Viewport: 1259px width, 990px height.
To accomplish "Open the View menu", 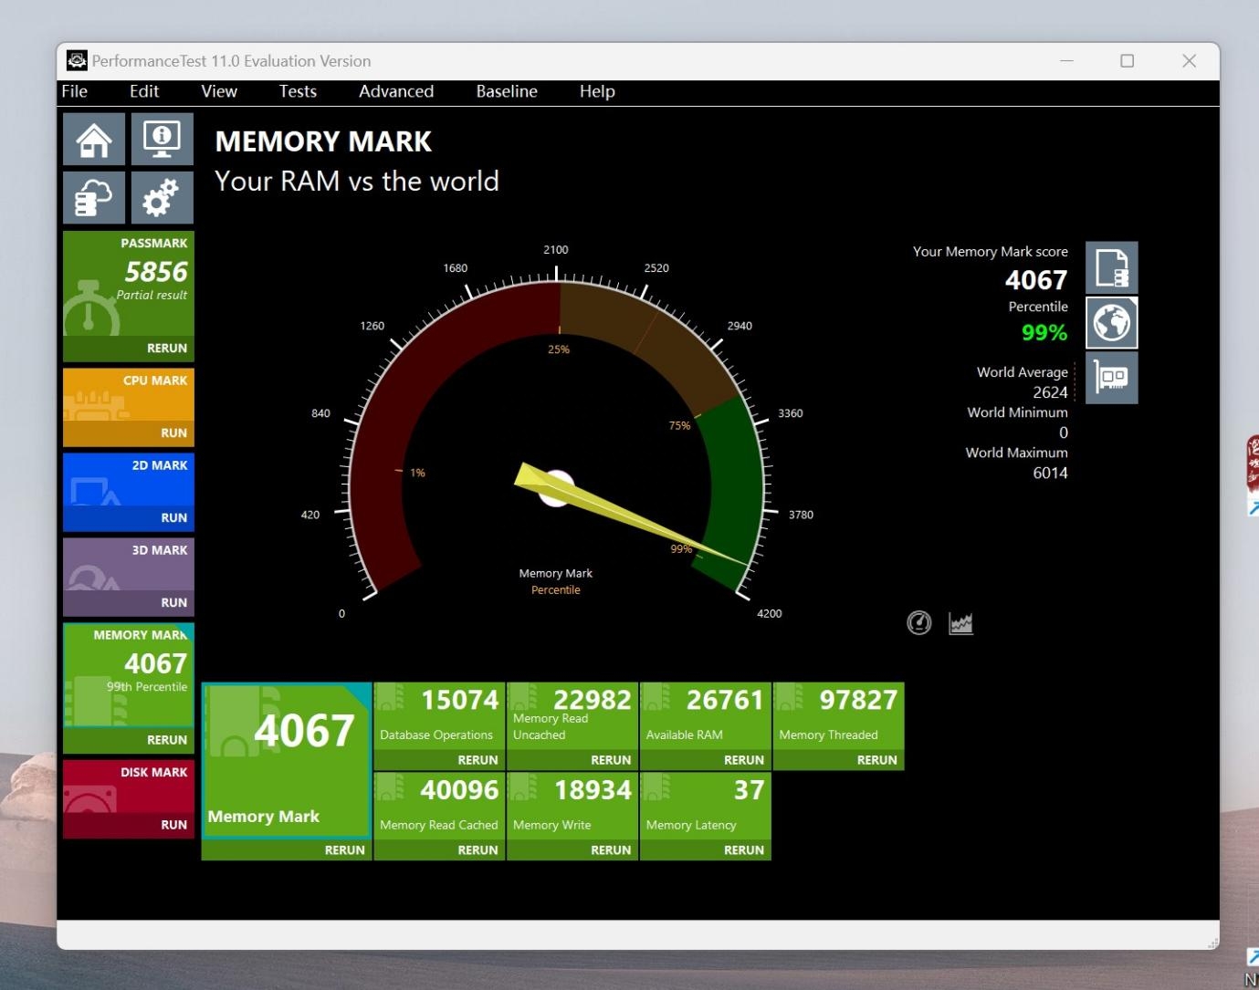I will pos(219,91).
